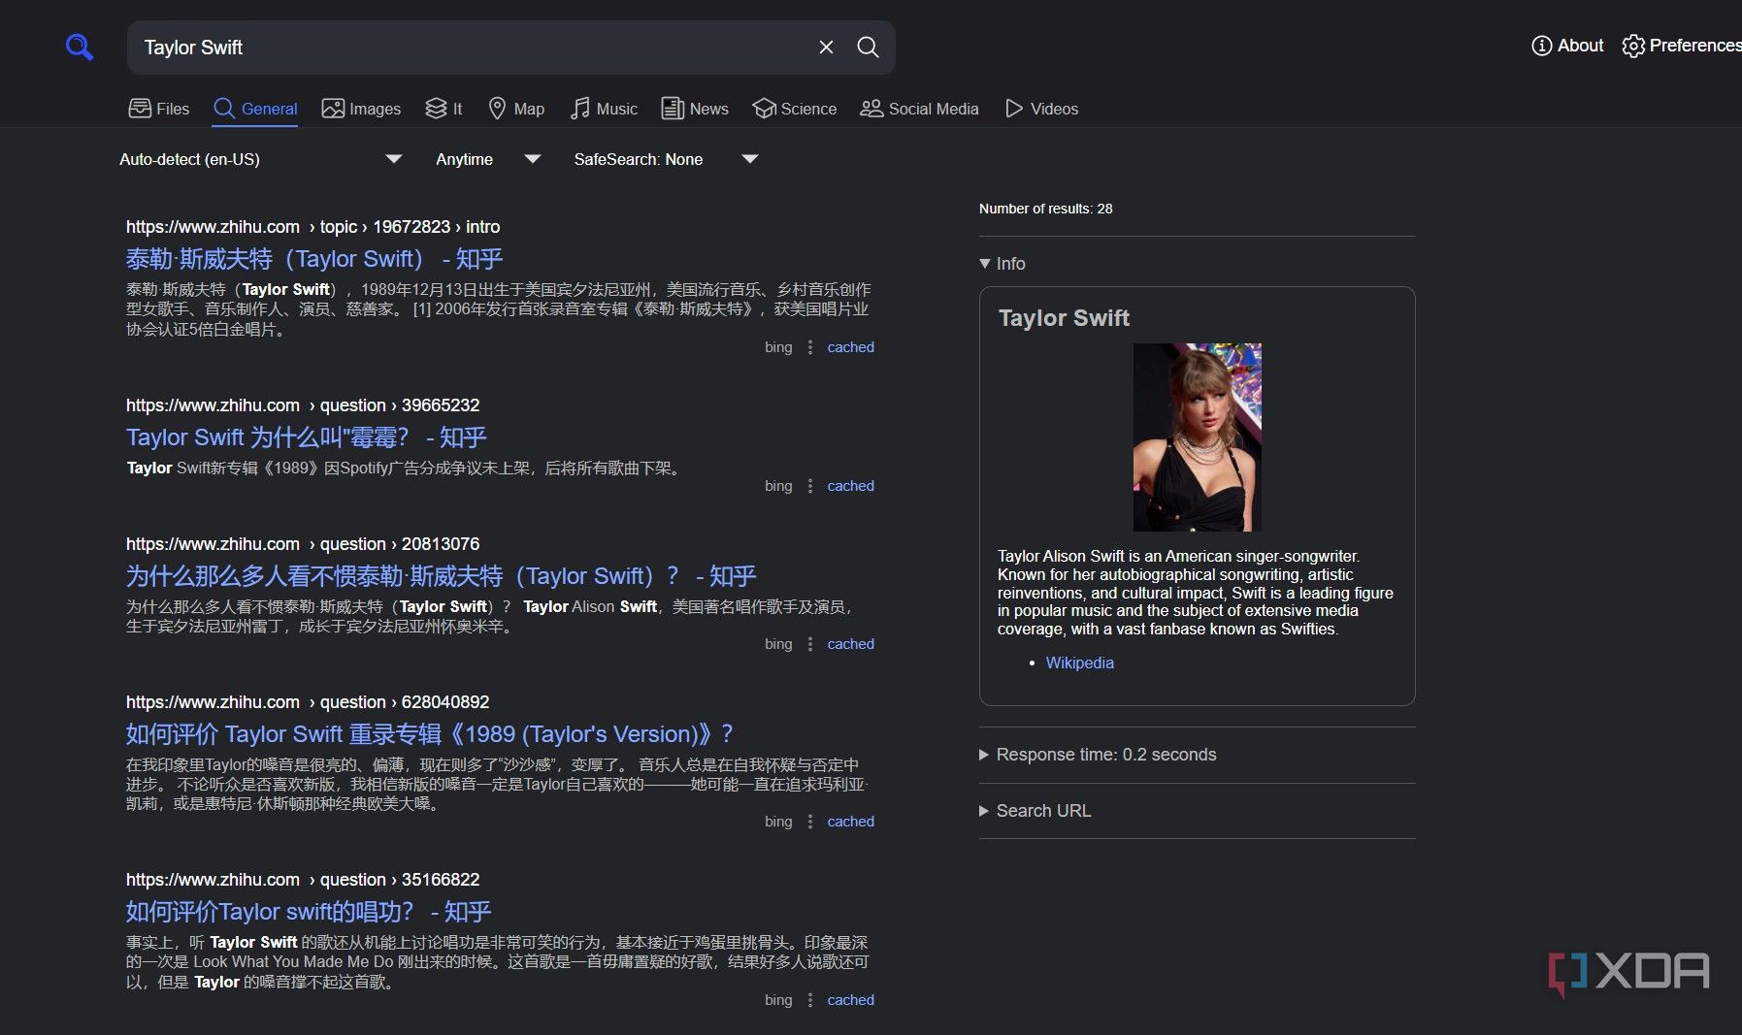Submit search with magnifying glass button
The image size is (1742, 1035).
point(868,48)
